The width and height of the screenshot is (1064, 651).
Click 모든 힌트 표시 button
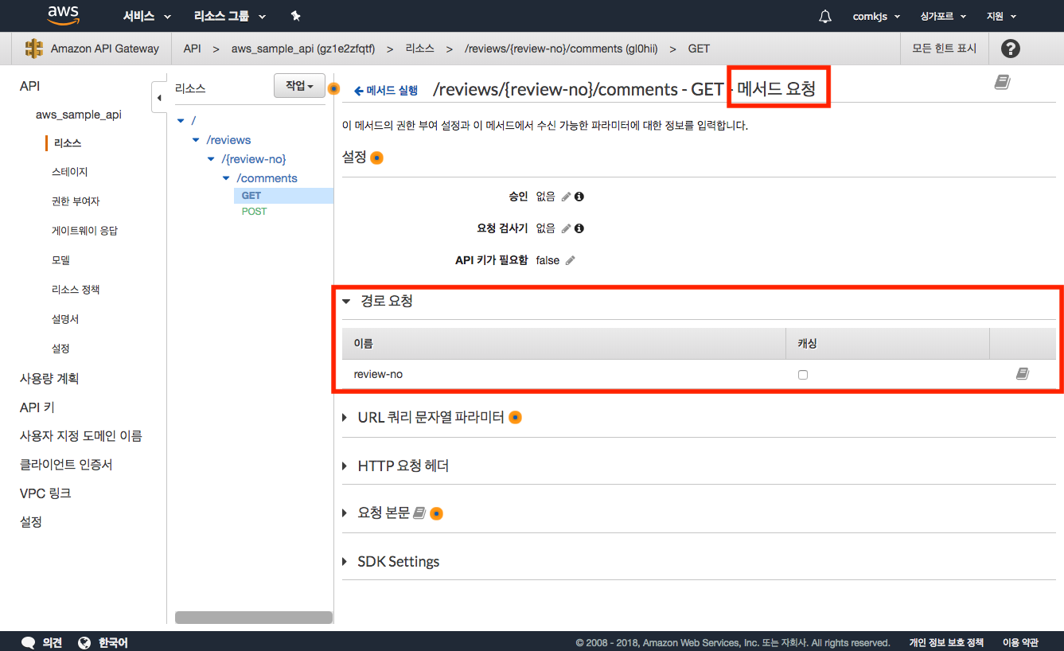click(944, 49)
